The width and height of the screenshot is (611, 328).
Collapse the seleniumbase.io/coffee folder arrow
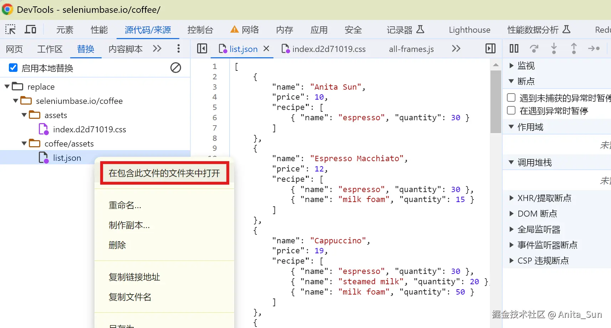tap(15, 101)
